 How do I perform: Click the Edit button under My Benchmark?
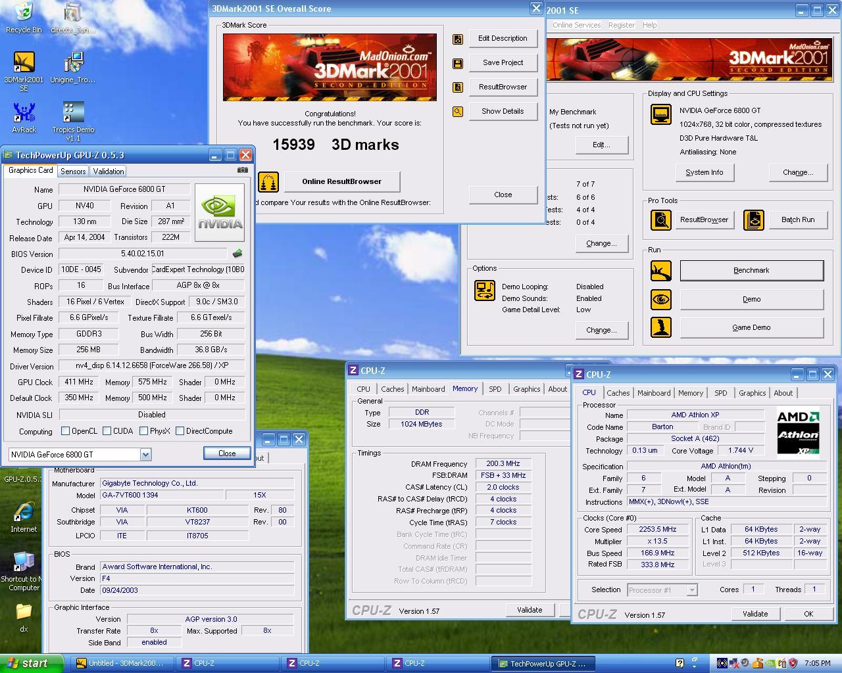tap(601, 145)
